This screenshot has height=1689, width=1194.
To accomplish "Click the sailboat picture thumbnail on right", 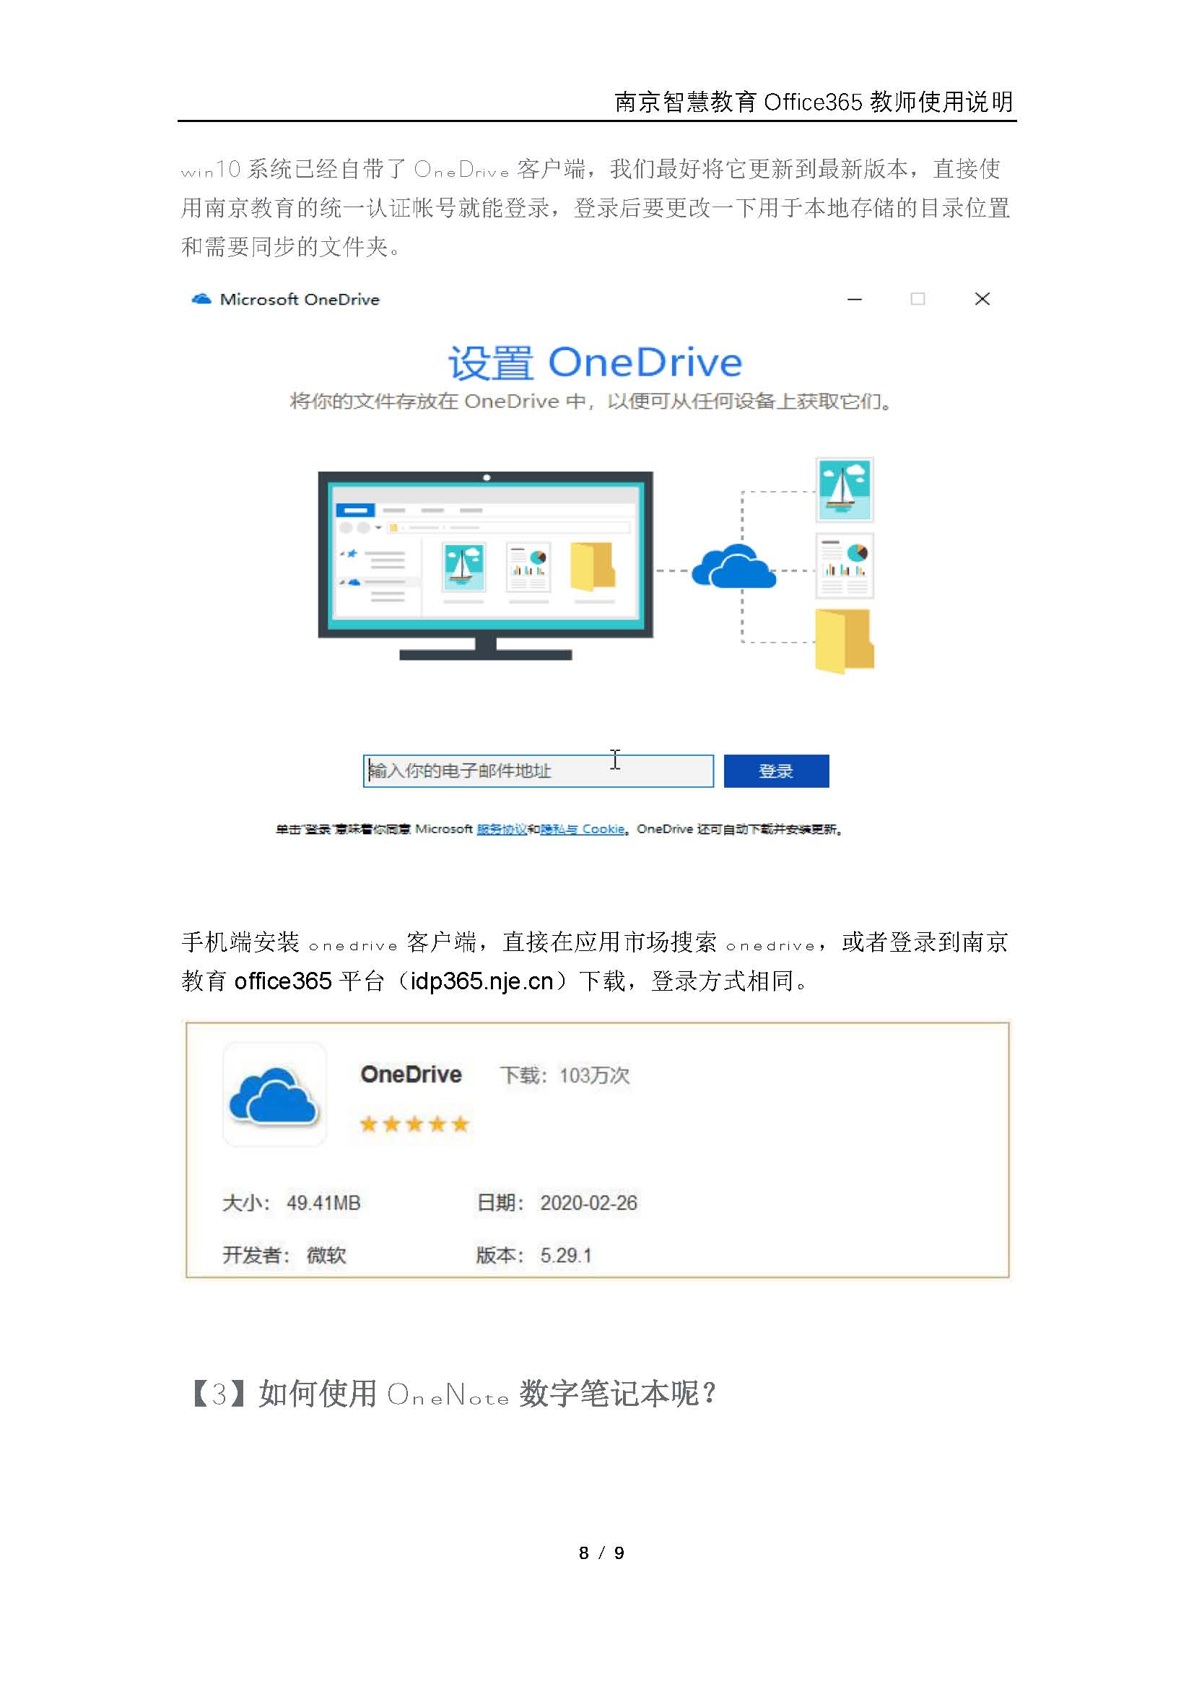I will 845,490.
